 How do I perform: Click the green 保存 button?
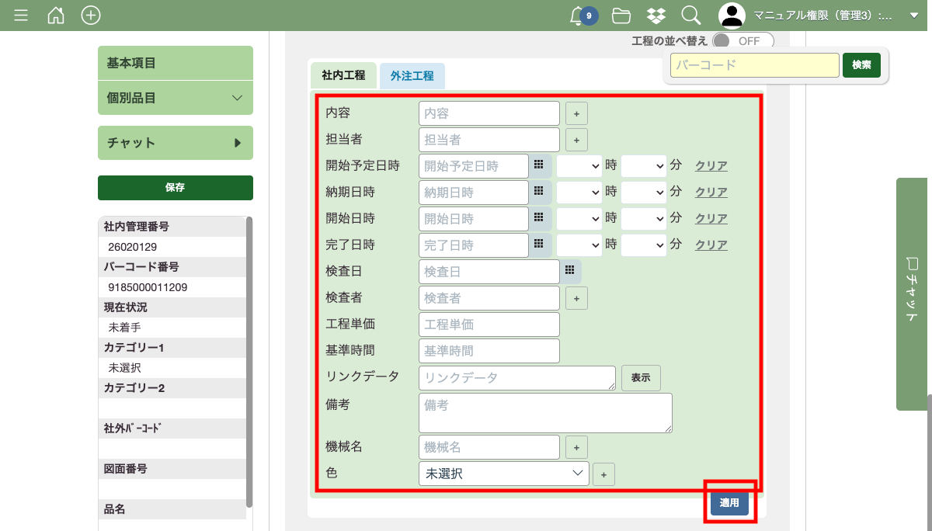tap(176, 187)
